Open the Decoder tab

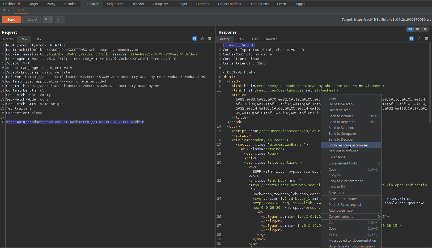(x=138, y=4)
